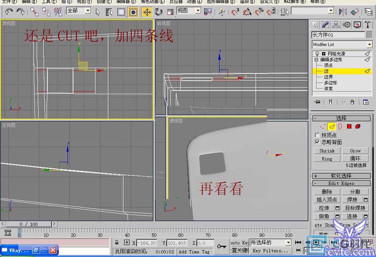Open the 视图(V) menu
376x257 pixels.
[84, 2]
